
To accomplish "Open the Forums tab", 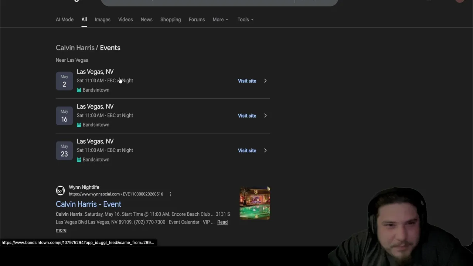I will 197,20.
